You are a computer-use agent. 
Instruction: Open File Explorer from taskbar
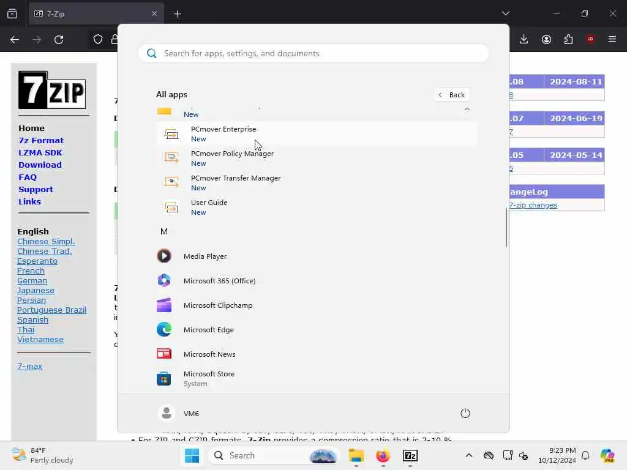coord(356,455)
